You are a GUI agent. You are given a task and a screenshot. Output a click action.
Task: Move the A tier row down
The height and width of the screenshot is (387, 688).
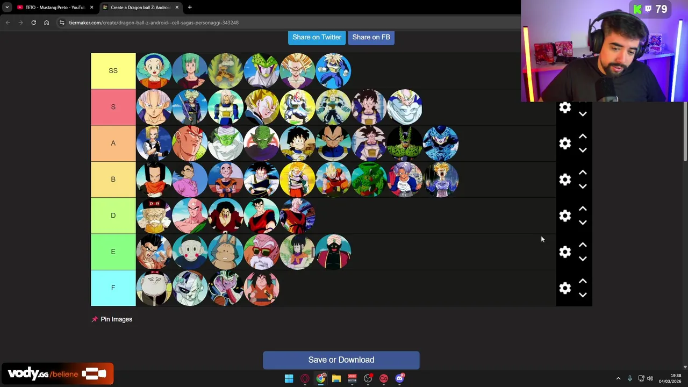tap(583, 150)
